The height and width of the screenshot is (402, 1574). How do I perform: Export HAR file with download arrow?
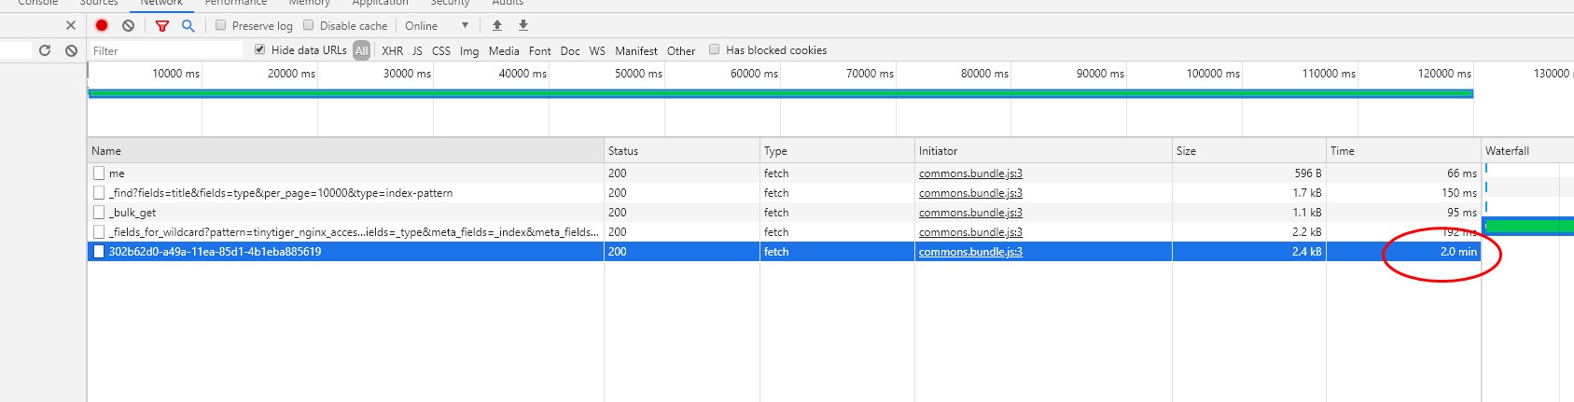click(x=523, y=25)
